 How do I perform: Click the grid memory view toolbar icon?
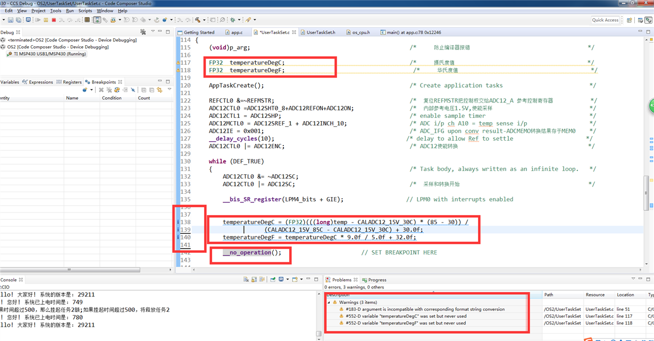(87, 20)
